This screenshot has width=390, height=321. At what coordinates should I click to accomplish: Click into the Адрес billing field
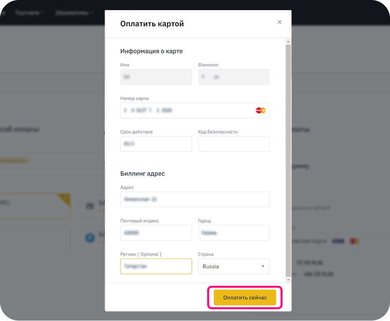(x=195, y=199)
